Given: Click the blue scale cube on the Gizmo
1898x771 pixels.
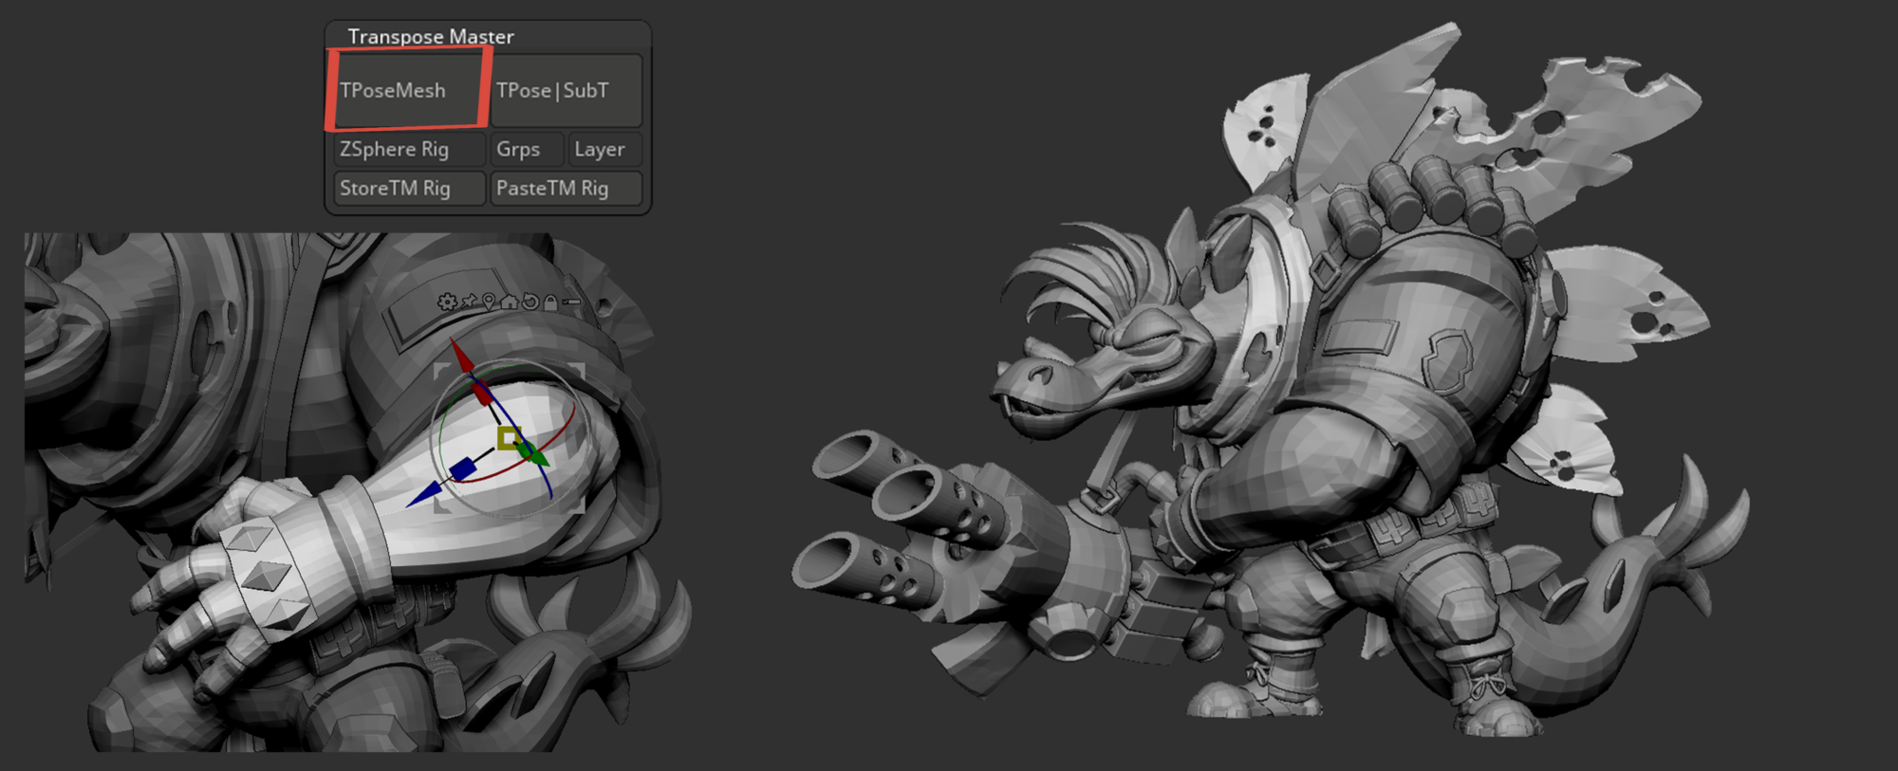Looking at the screenshot, I should click(462, 468).
